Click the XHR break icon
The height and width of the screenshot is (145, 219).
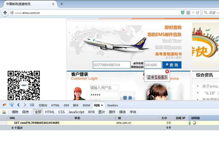4,112
